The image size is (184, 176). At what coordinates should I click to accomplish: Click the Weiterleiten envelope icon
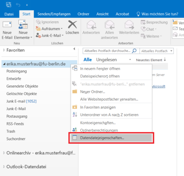coord(129,25)
